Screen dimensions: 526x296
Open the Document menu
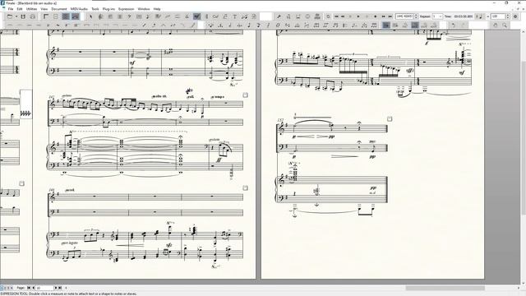[59, 9]
